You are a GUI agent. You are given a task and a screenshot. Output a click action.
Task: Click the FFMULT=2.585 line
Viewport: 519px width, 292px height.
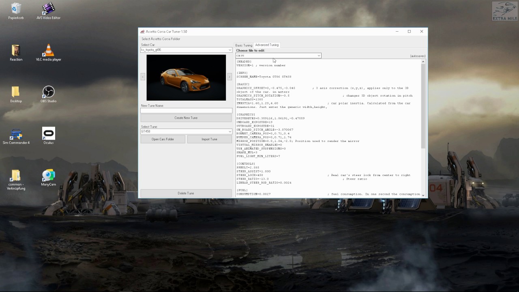coord(248,167)
